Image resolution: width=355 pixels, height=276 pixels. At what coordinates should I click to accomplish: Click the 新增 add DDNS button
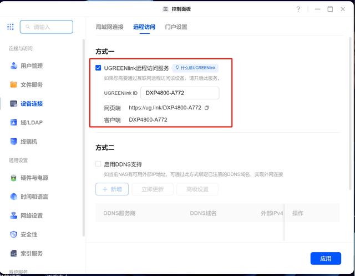[112, 189]
